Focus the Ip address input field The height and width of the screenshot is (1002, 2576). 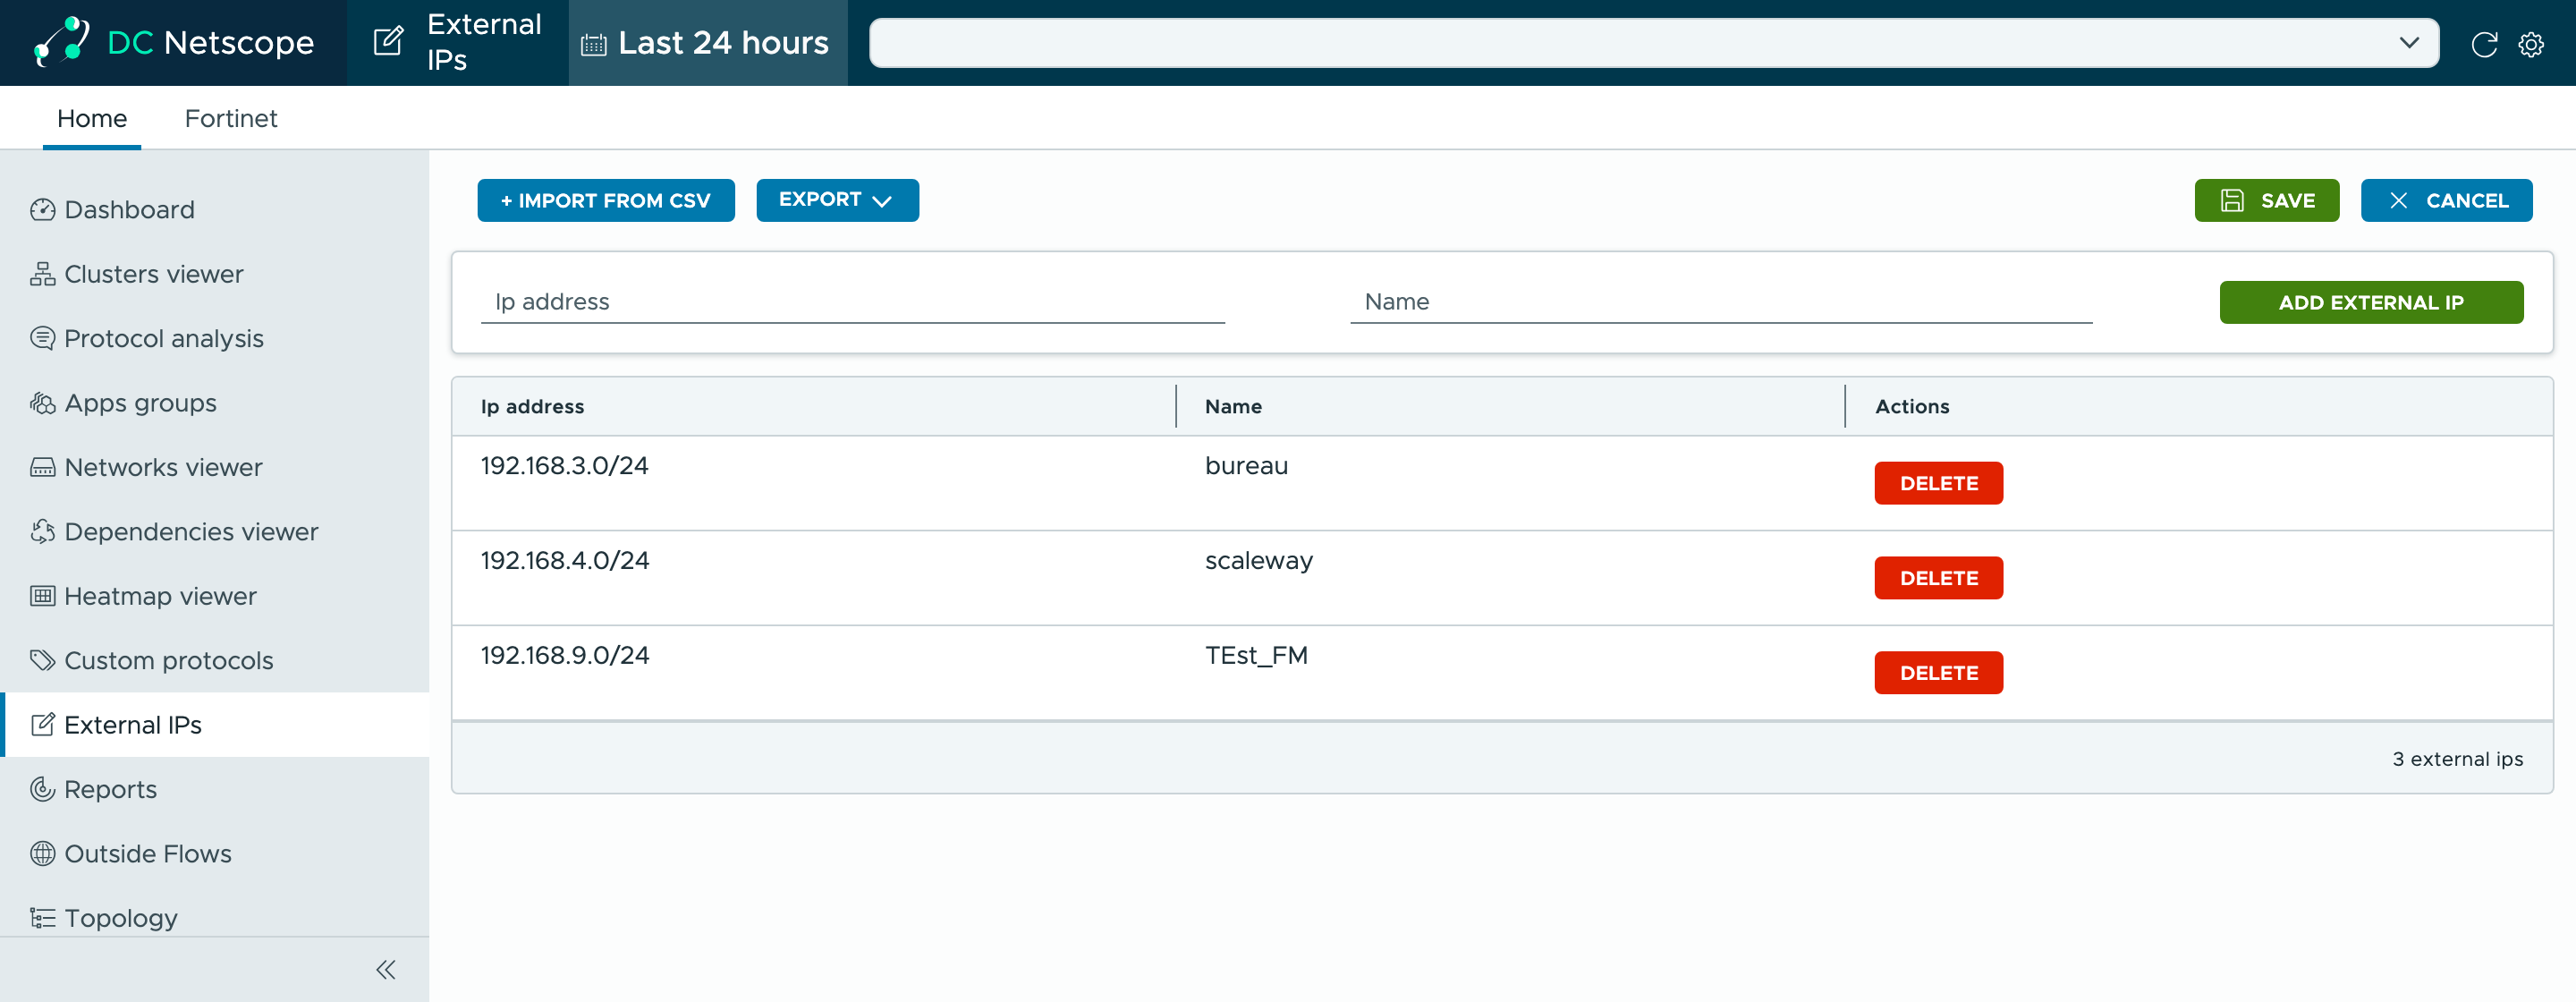pyautogui.click(x=852, y=302)
